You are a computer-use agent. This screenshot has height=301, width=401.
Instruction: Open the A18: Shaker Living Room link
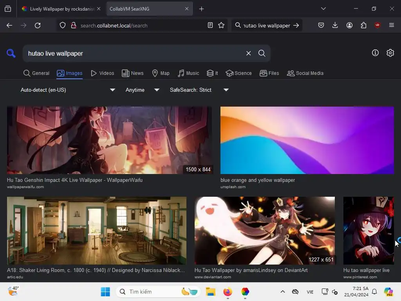[x=96, y=270]
